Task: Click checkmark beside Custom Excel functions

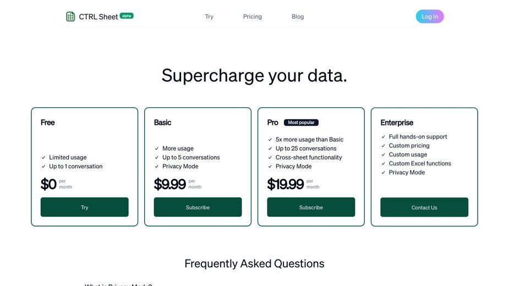Action: point(383,163)
